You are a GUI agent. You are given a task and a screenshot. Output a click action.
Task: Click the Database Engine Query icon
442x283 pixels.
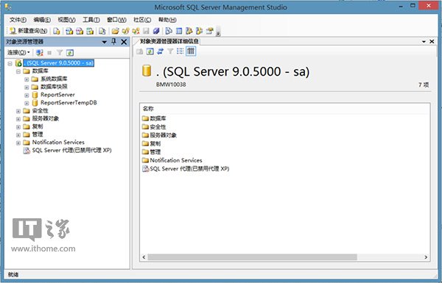point(57,31)
